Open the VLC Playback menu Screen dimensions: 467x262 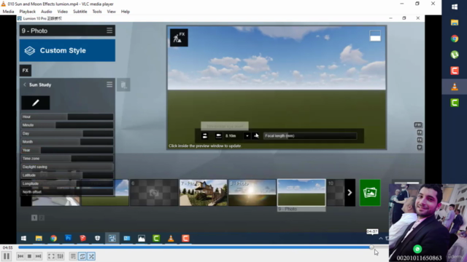pos(28,12)
